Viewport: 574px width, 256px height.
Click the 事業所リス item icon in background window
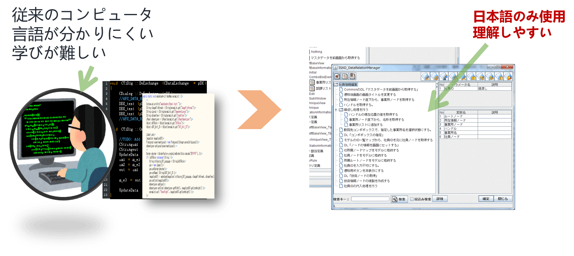pyautogui.click(x=312, y=82)
